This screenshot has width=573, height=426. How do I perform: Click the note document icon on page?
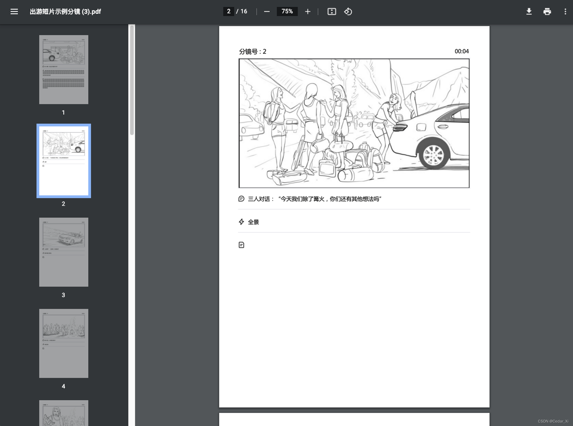241,245
